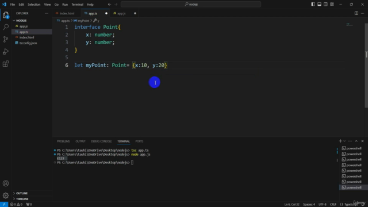This screenshot has height=207, width=368.
Task: Switch to the index.html editor tab
Action: coord(67,13)
